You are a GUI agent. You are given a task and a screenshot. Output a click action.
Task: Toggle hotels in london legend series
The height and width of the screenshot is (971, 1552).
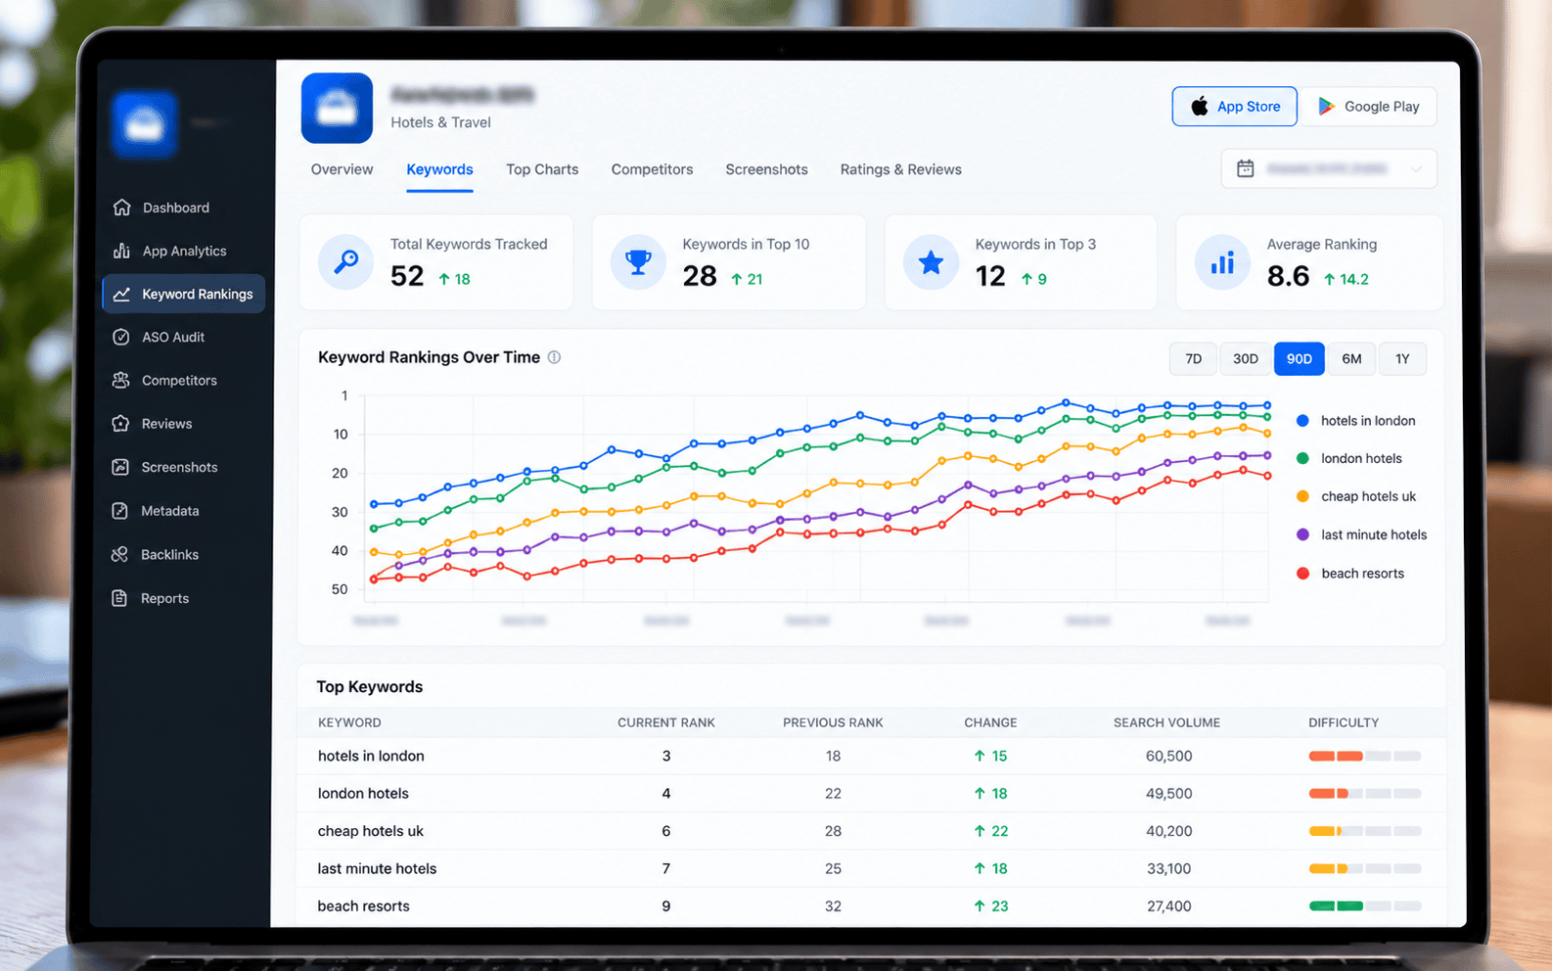1355,421
